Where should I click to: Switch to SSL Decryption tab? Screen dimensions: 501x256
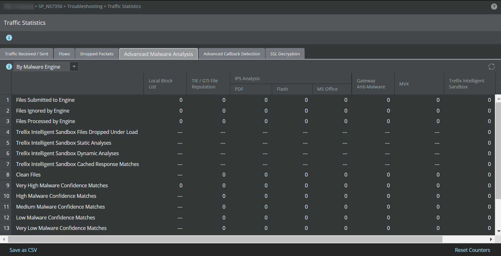285,54
